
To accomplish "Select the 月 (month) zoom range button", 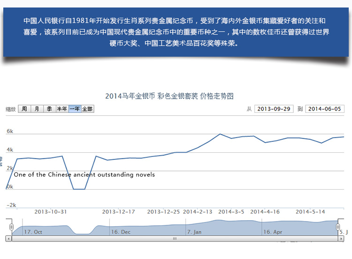I will tap(37, 109).
